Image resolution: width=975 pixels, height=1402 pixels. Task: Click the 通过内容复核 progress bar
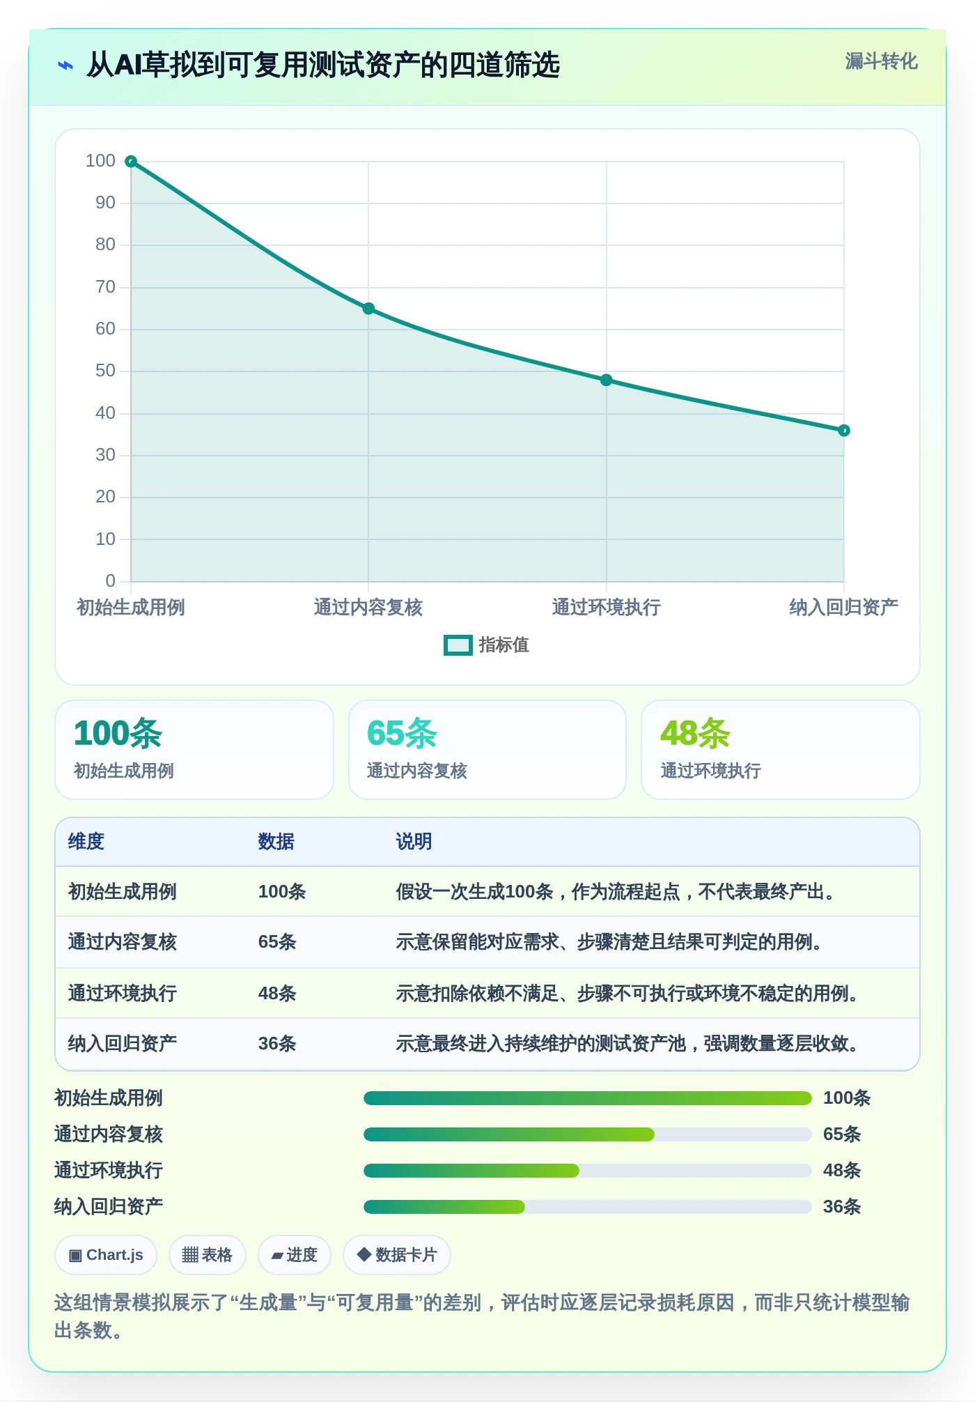[588, 1134]
